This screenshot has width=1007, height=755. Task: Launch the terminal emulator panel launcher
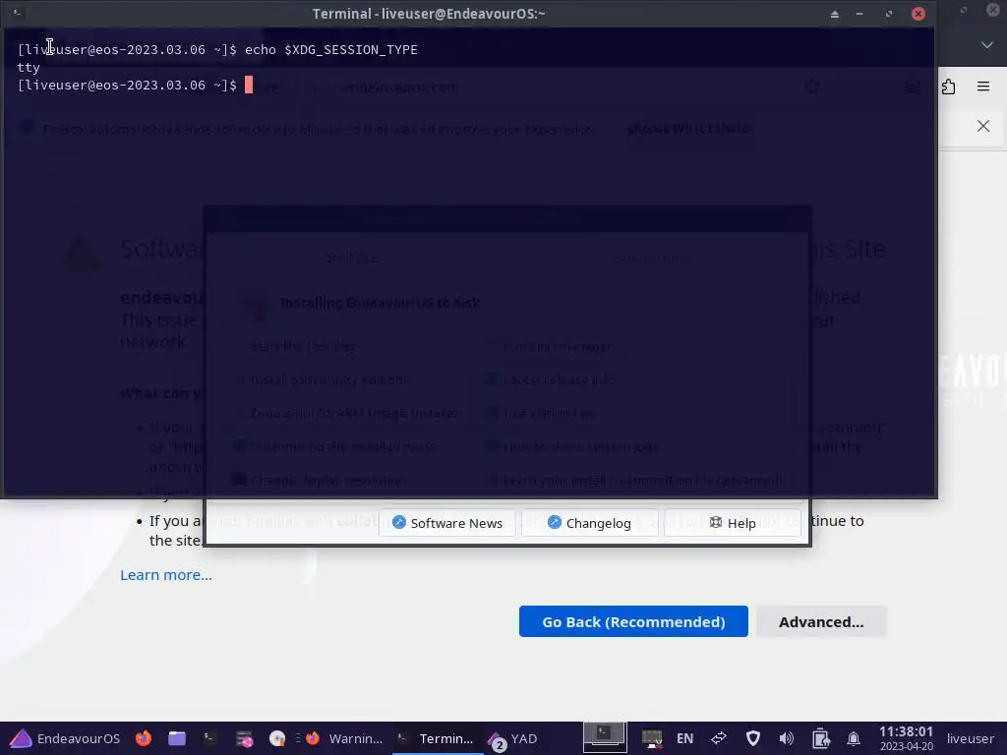(x=209, y=738)
